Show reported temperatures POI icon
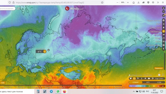The width and height of the screenshot is (166, 94). pos(142,78)
